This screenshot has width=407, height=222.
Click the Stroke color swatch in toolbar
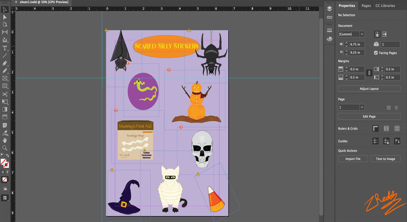pos(6,165)
